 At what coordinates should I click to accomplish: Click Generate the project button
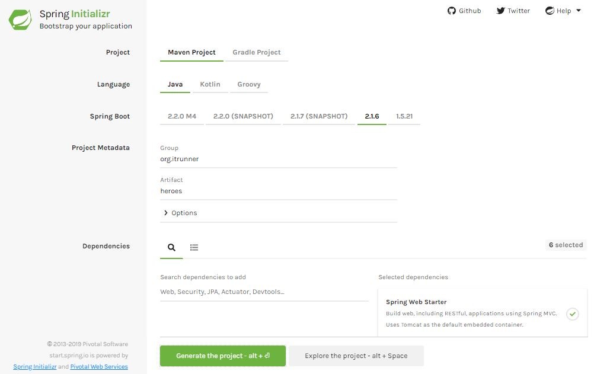click(x=223, y=356)
